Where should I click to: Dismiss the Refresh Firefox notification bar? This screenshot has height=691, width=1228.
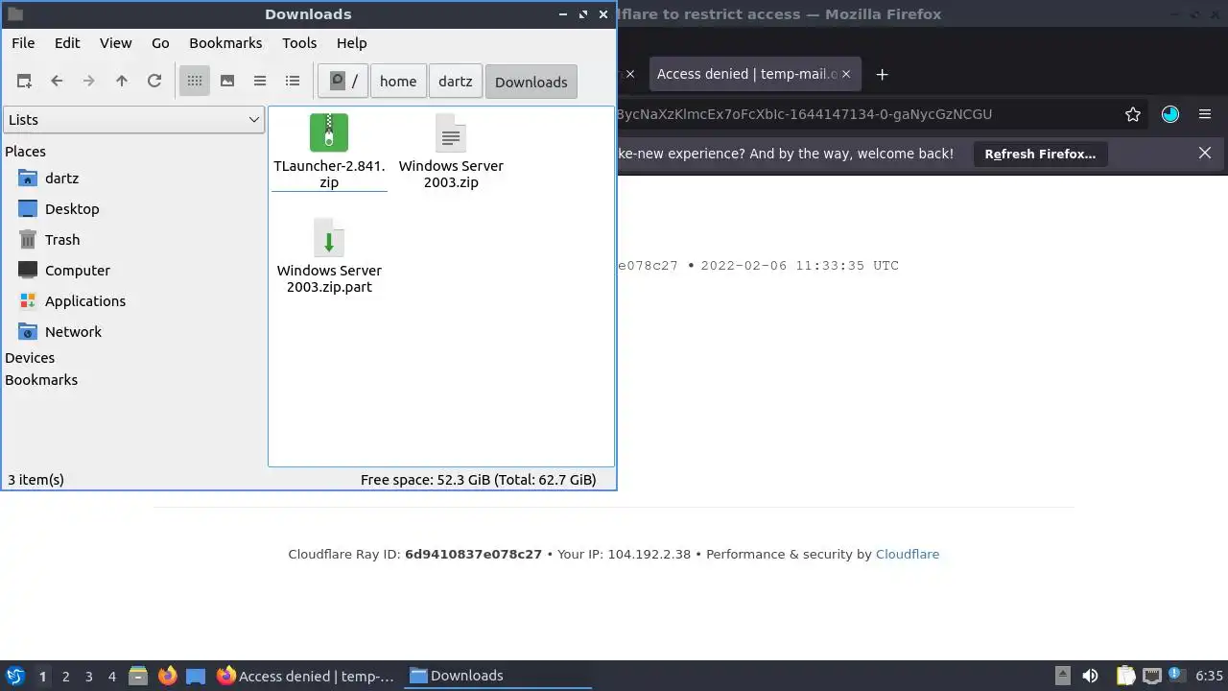1205,154
